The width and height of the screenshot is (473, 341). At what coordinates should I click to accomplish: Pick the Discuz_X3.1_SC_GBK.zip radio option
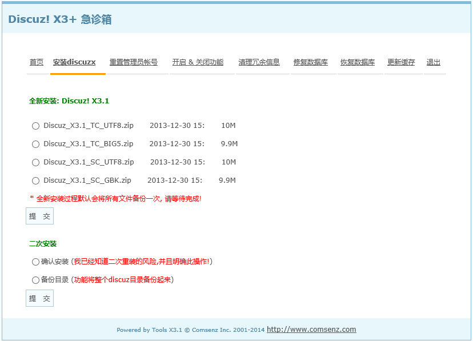pyautogui.click(x=35, y=180)
